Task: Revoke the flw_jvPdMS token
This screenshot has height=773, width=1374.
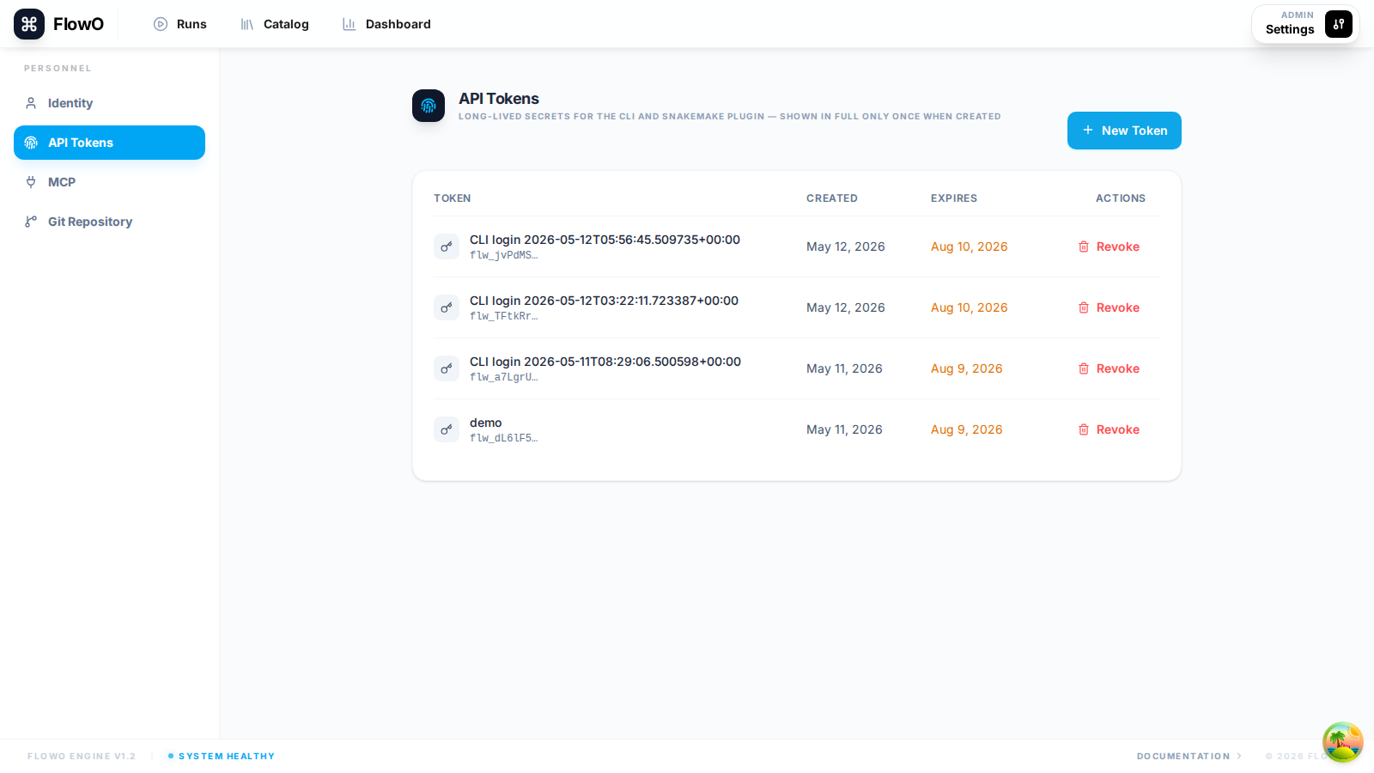Action: tap(1109, 247)
